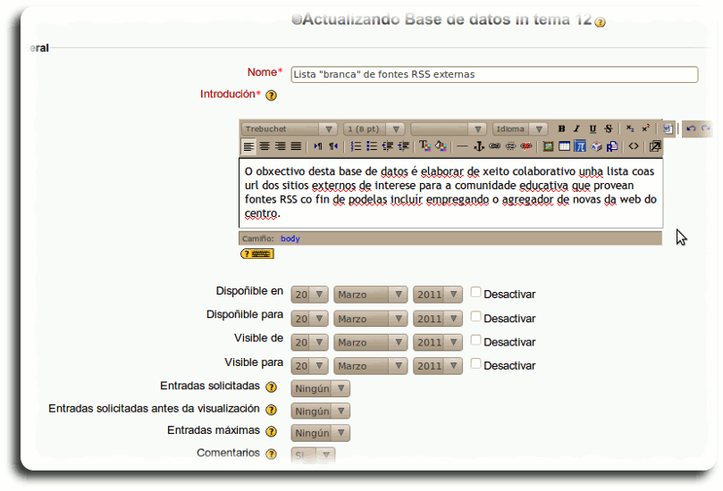Toggle underline formatting in editor
This screenshot has height=491, width=723.
point(593,129)
